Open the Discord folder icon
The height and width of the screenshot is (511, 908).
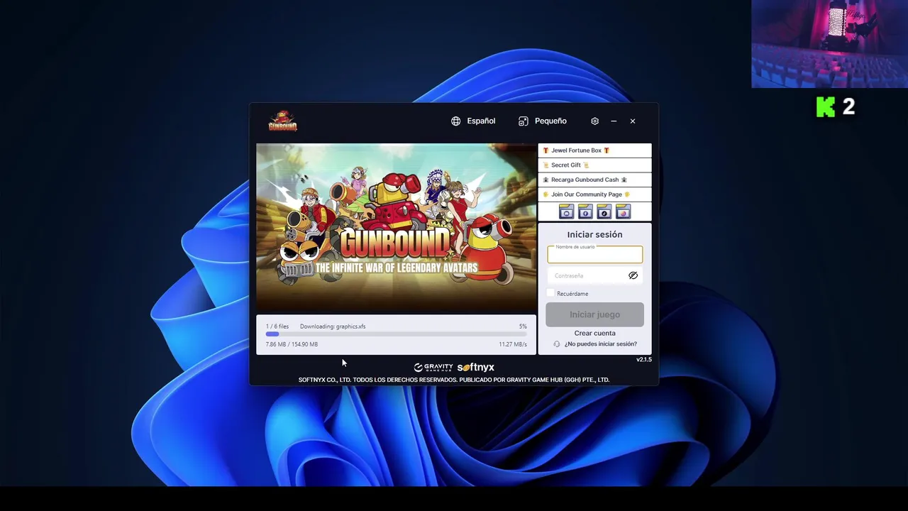click(566, 211)
